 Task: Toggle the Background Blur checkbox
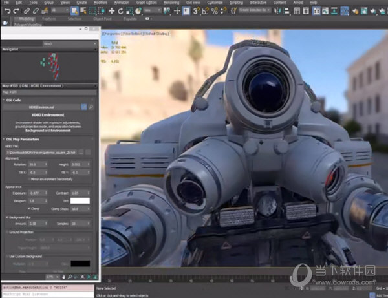(7, 217)
